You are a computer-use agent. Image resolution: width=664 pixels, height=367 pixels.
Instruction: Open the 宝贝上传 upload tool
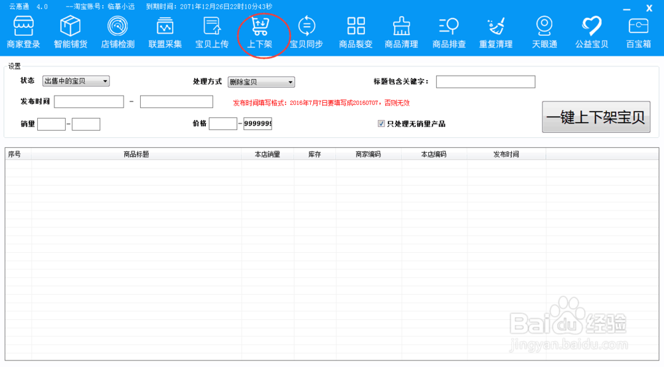(x=212, y=32)
